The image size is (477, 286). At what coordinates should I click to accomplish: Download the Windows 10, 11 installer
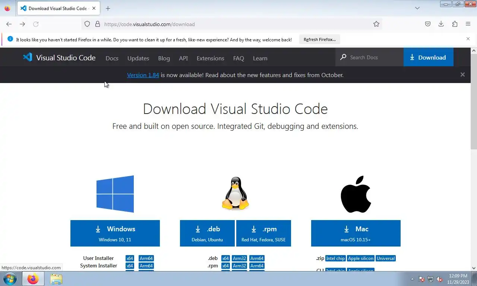click(x=115, y=233)
